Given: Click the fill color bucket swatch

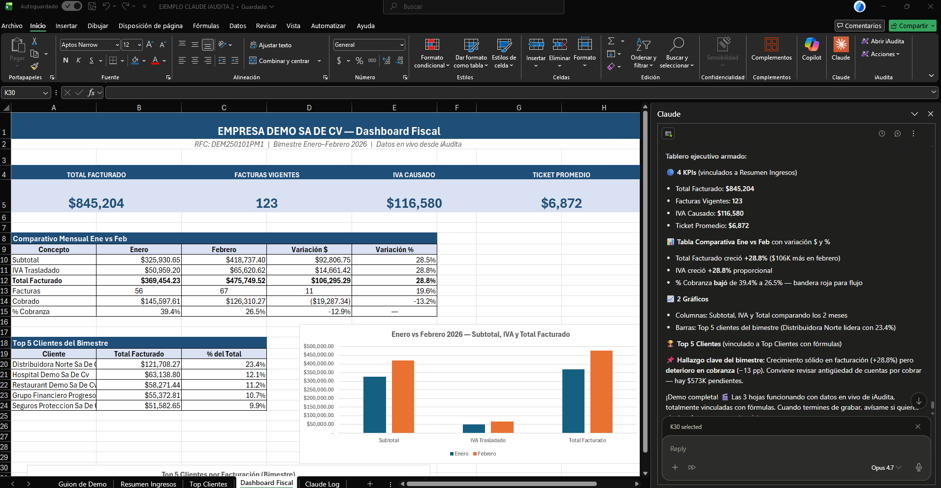Looking at the screenshot, I should pos(135,61).
